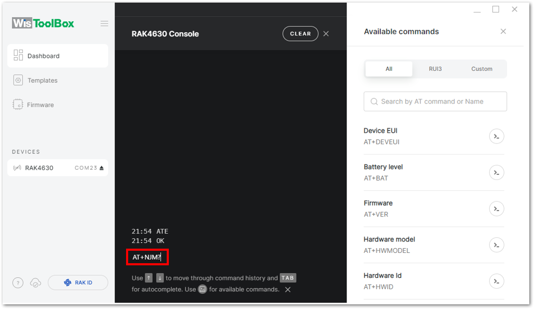This screenshot has width=534, height=309.
Task: Select the RAK4630 device entry
Action: click(x=57, y=168)
